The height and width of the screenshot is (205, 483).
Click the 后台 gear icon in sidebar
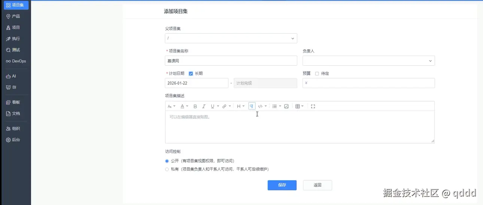[8, 140]
